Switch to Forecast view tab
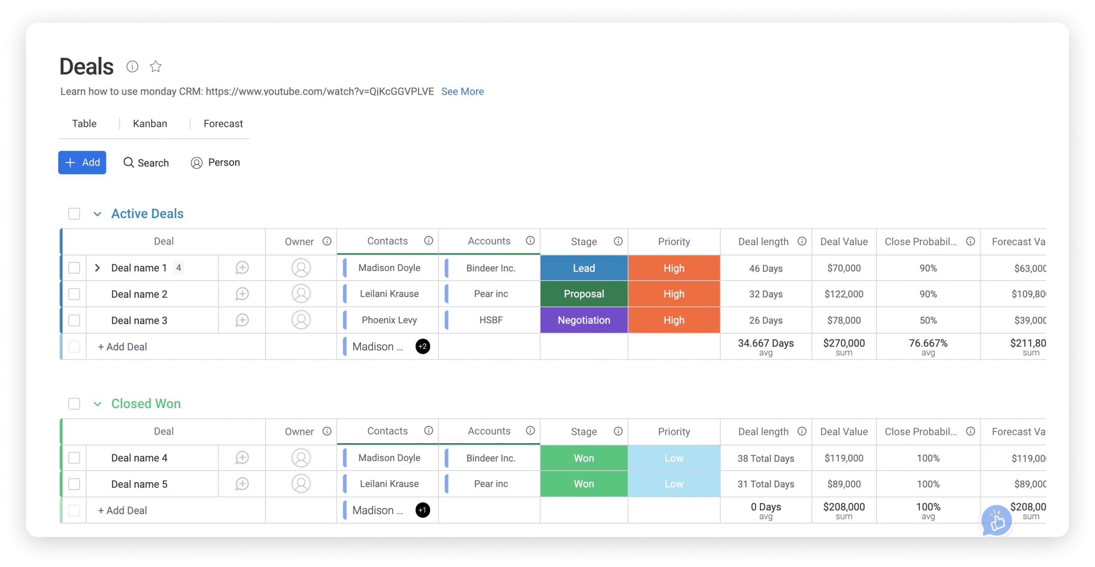Screen dimensions: 1095x567 (x=223, y=123)
